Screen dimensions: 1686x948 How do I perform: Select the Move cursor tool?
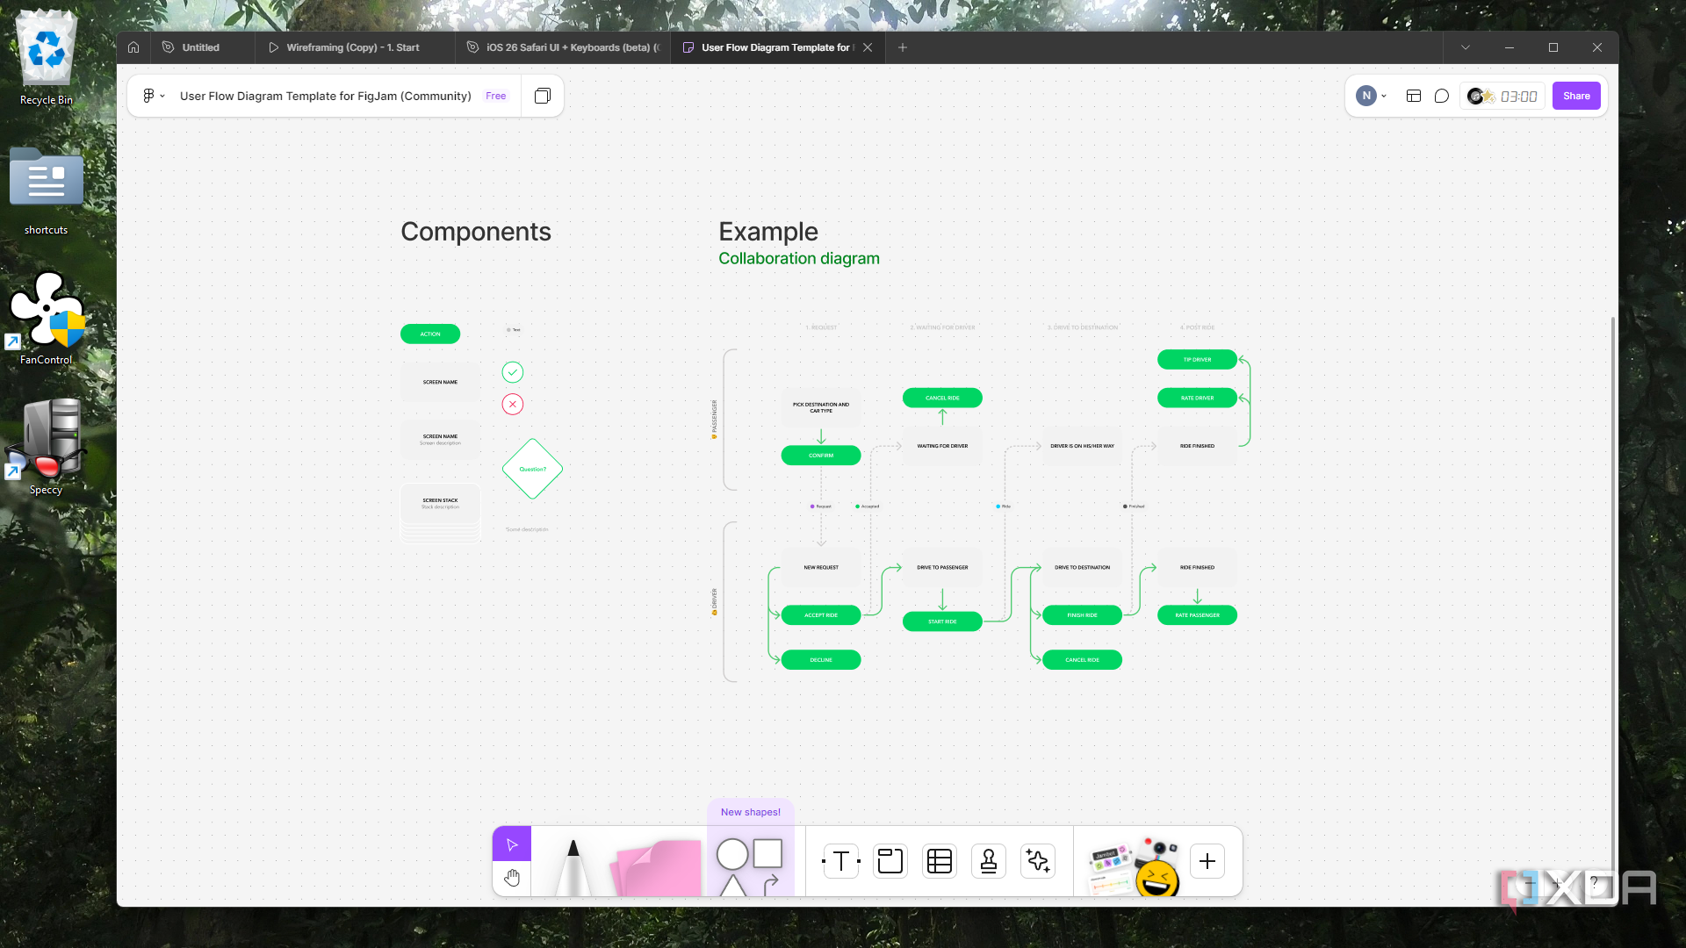(x=512, y=844)
